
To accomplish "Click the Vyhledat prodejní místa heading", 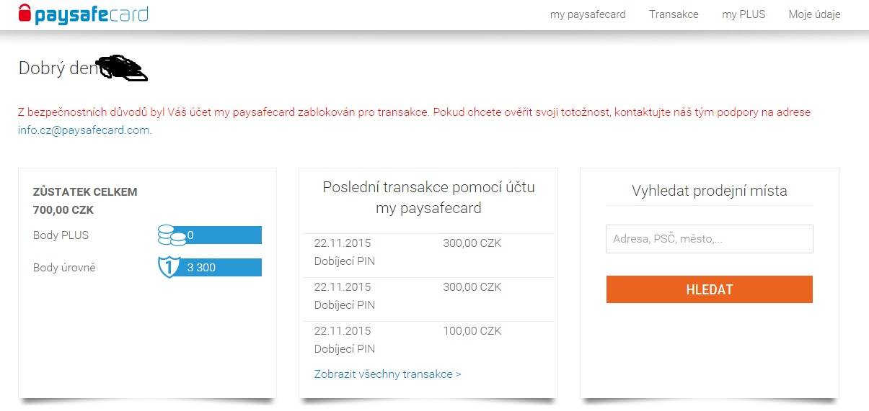I will (x=710, y=191).
